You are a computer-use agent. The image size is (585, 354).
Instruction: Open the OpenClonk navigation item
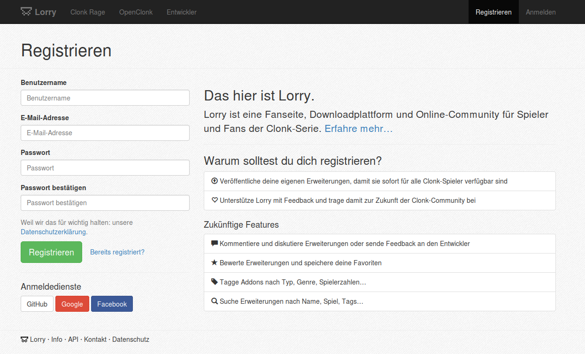click(136, 12)
